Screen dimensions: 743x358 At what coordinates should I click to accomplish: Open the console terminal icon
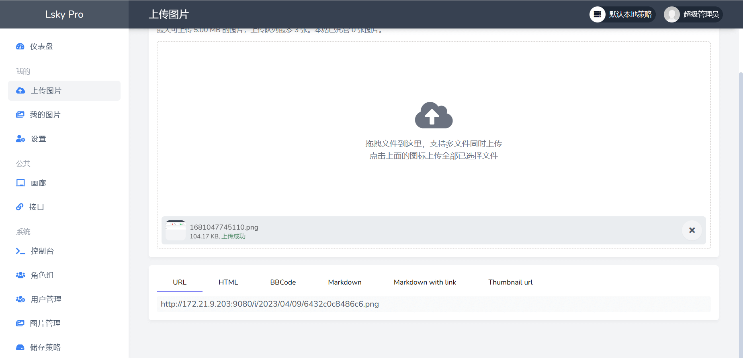pyautogui.click(x=20, y=251)
